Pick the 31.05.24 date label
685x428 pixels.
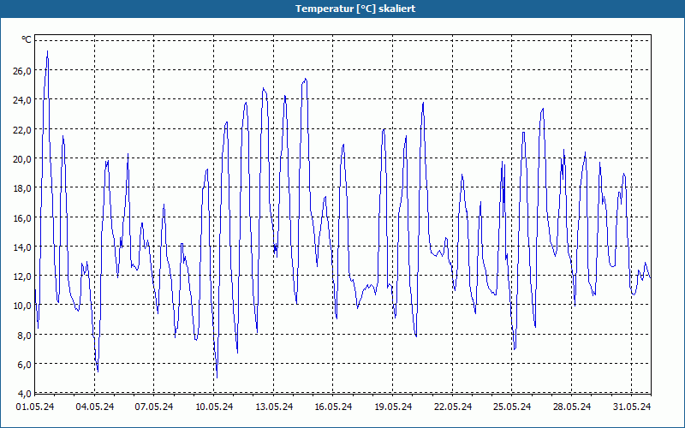[x=632, y=407]
